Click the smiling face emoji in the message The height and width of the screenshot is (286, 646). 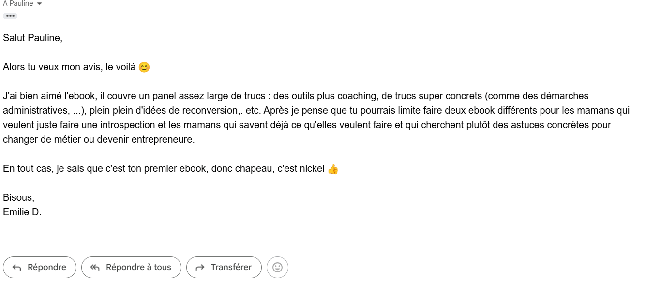pos(144,67)
